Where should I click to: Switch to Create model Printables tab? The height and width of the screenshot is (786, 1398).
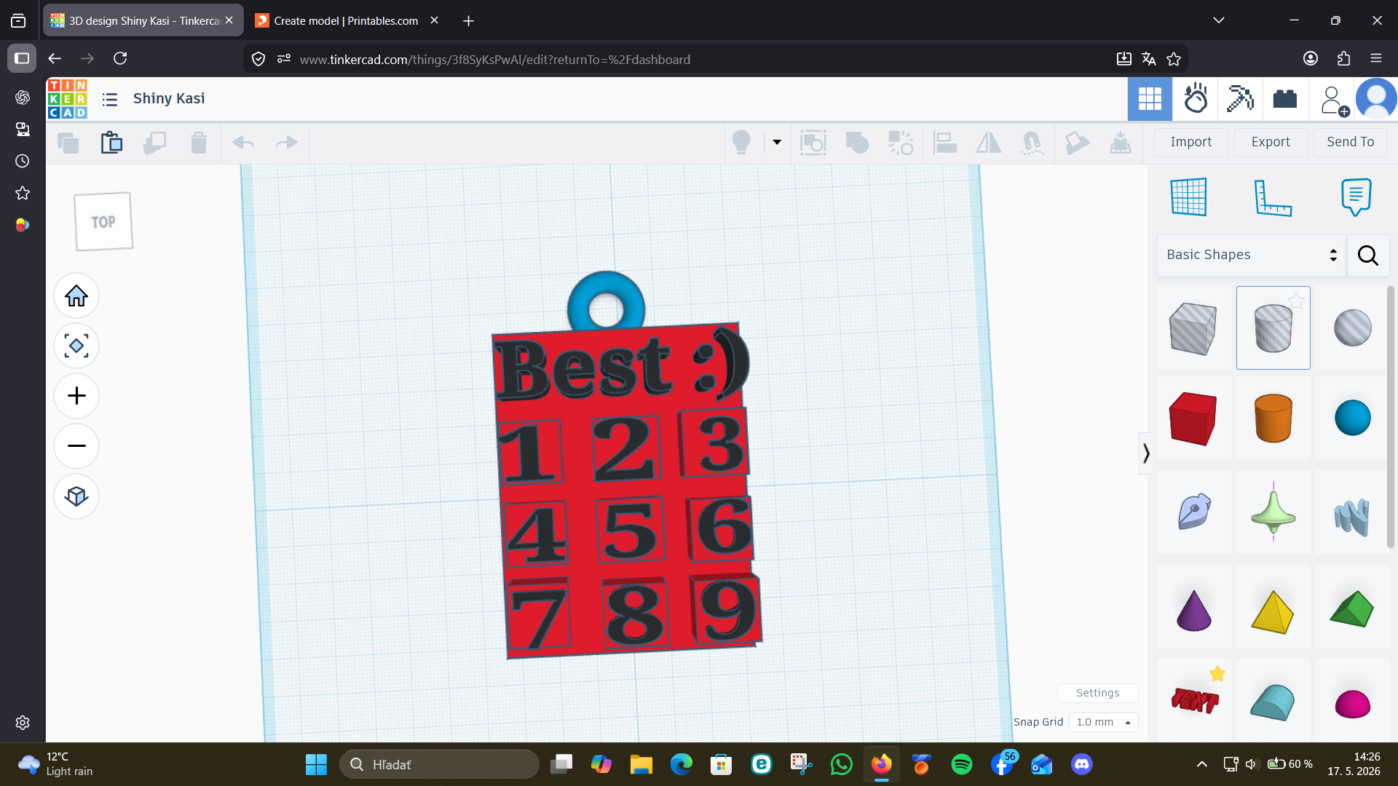point(346,20)
